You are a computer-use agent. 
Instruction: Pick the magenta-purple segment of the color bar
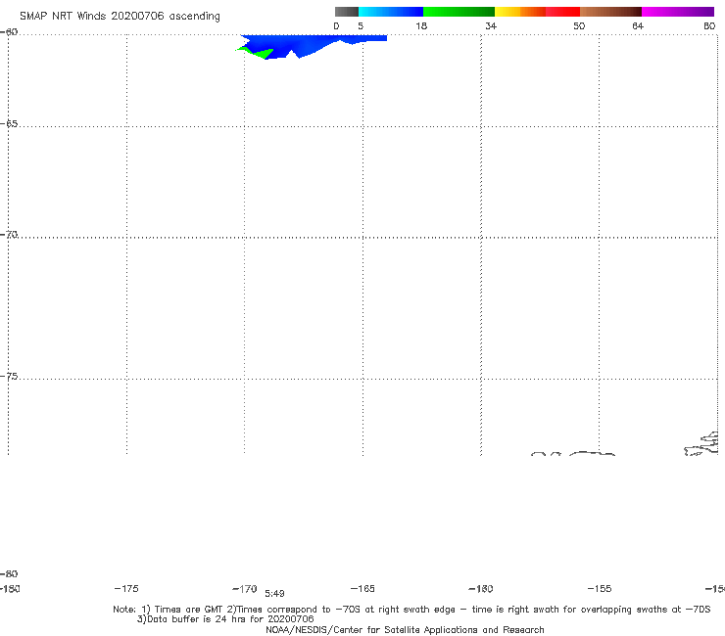click(678, 12)
